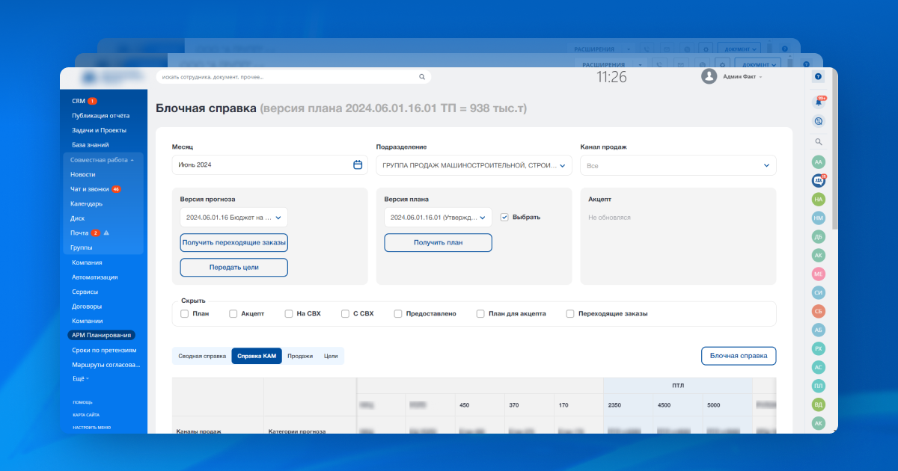
Task: Check the Переходящие заказы checkbox
Action: [x=570, y=314]
